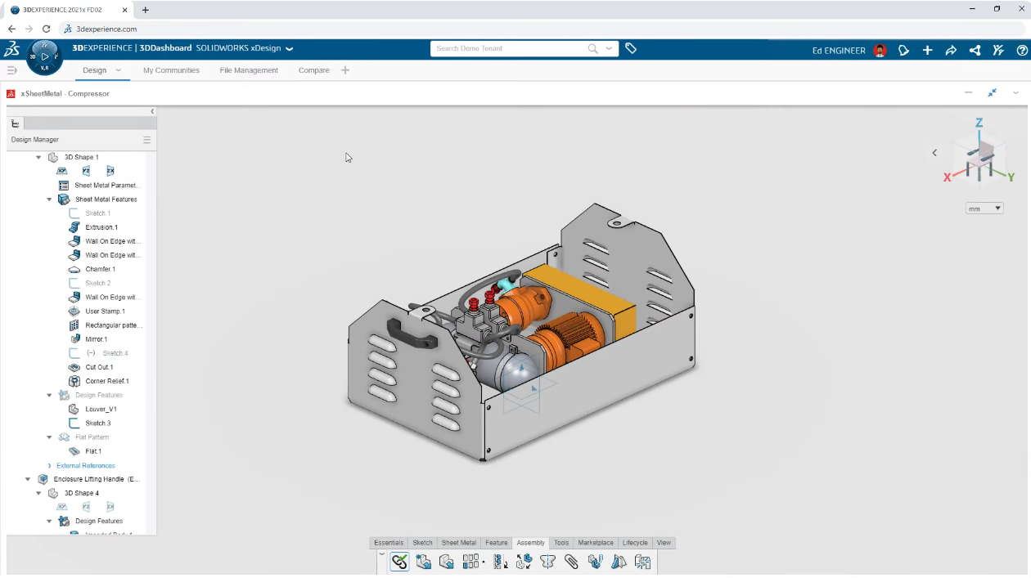
Task: Select Louver_V1 in the tree
Action: [101, 409]
